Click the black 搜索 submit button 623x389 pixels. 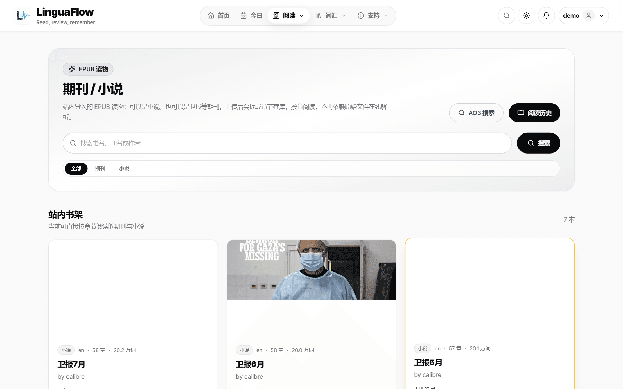coord(539,143)
